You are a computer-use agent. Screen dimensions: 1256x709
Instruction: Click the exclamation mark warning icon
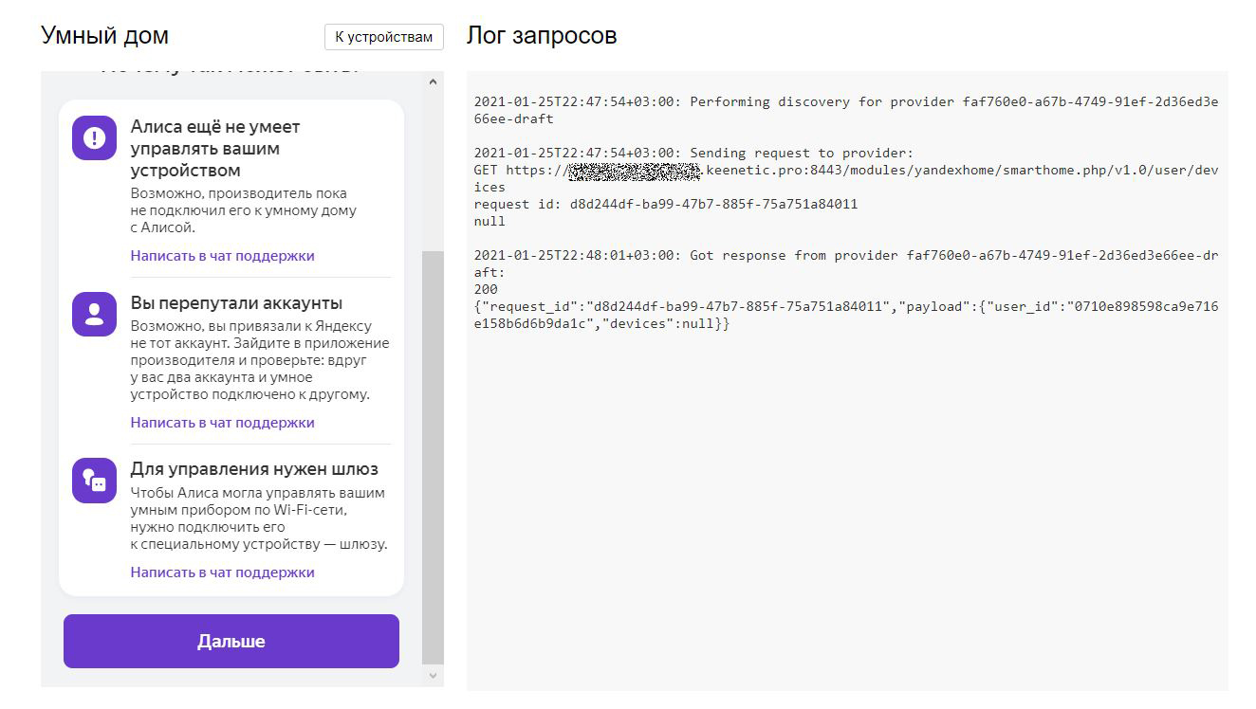click(94, 138)
